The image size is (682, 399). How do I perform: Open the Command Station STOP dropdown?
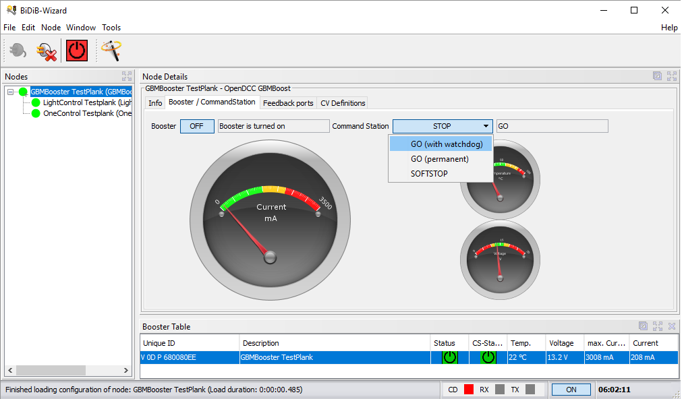click(x=443, y=126)
